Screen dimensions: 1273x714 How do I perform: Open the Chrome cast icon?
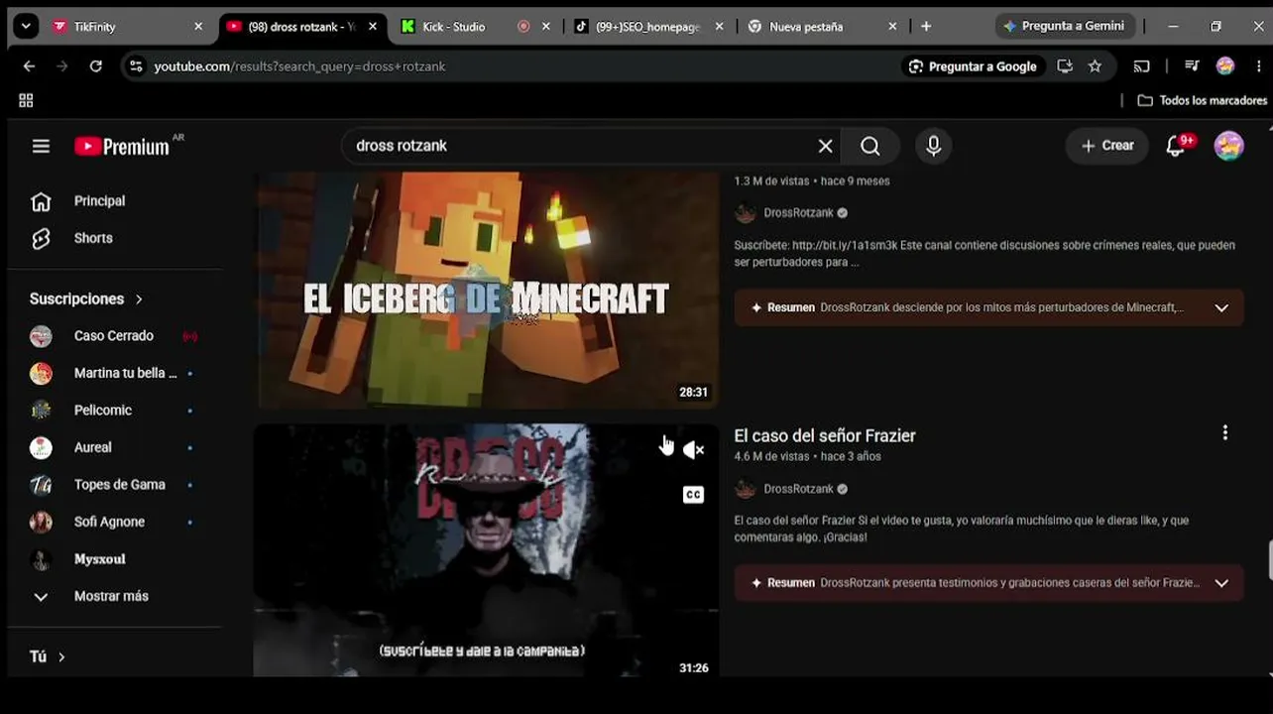click(x=1142, y=66)
